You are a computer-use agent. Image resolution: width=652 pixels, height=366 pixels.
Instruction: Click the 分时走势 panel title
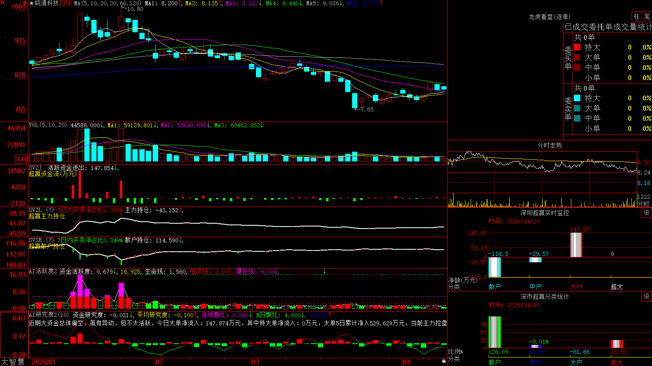click(x=550, y=145)
